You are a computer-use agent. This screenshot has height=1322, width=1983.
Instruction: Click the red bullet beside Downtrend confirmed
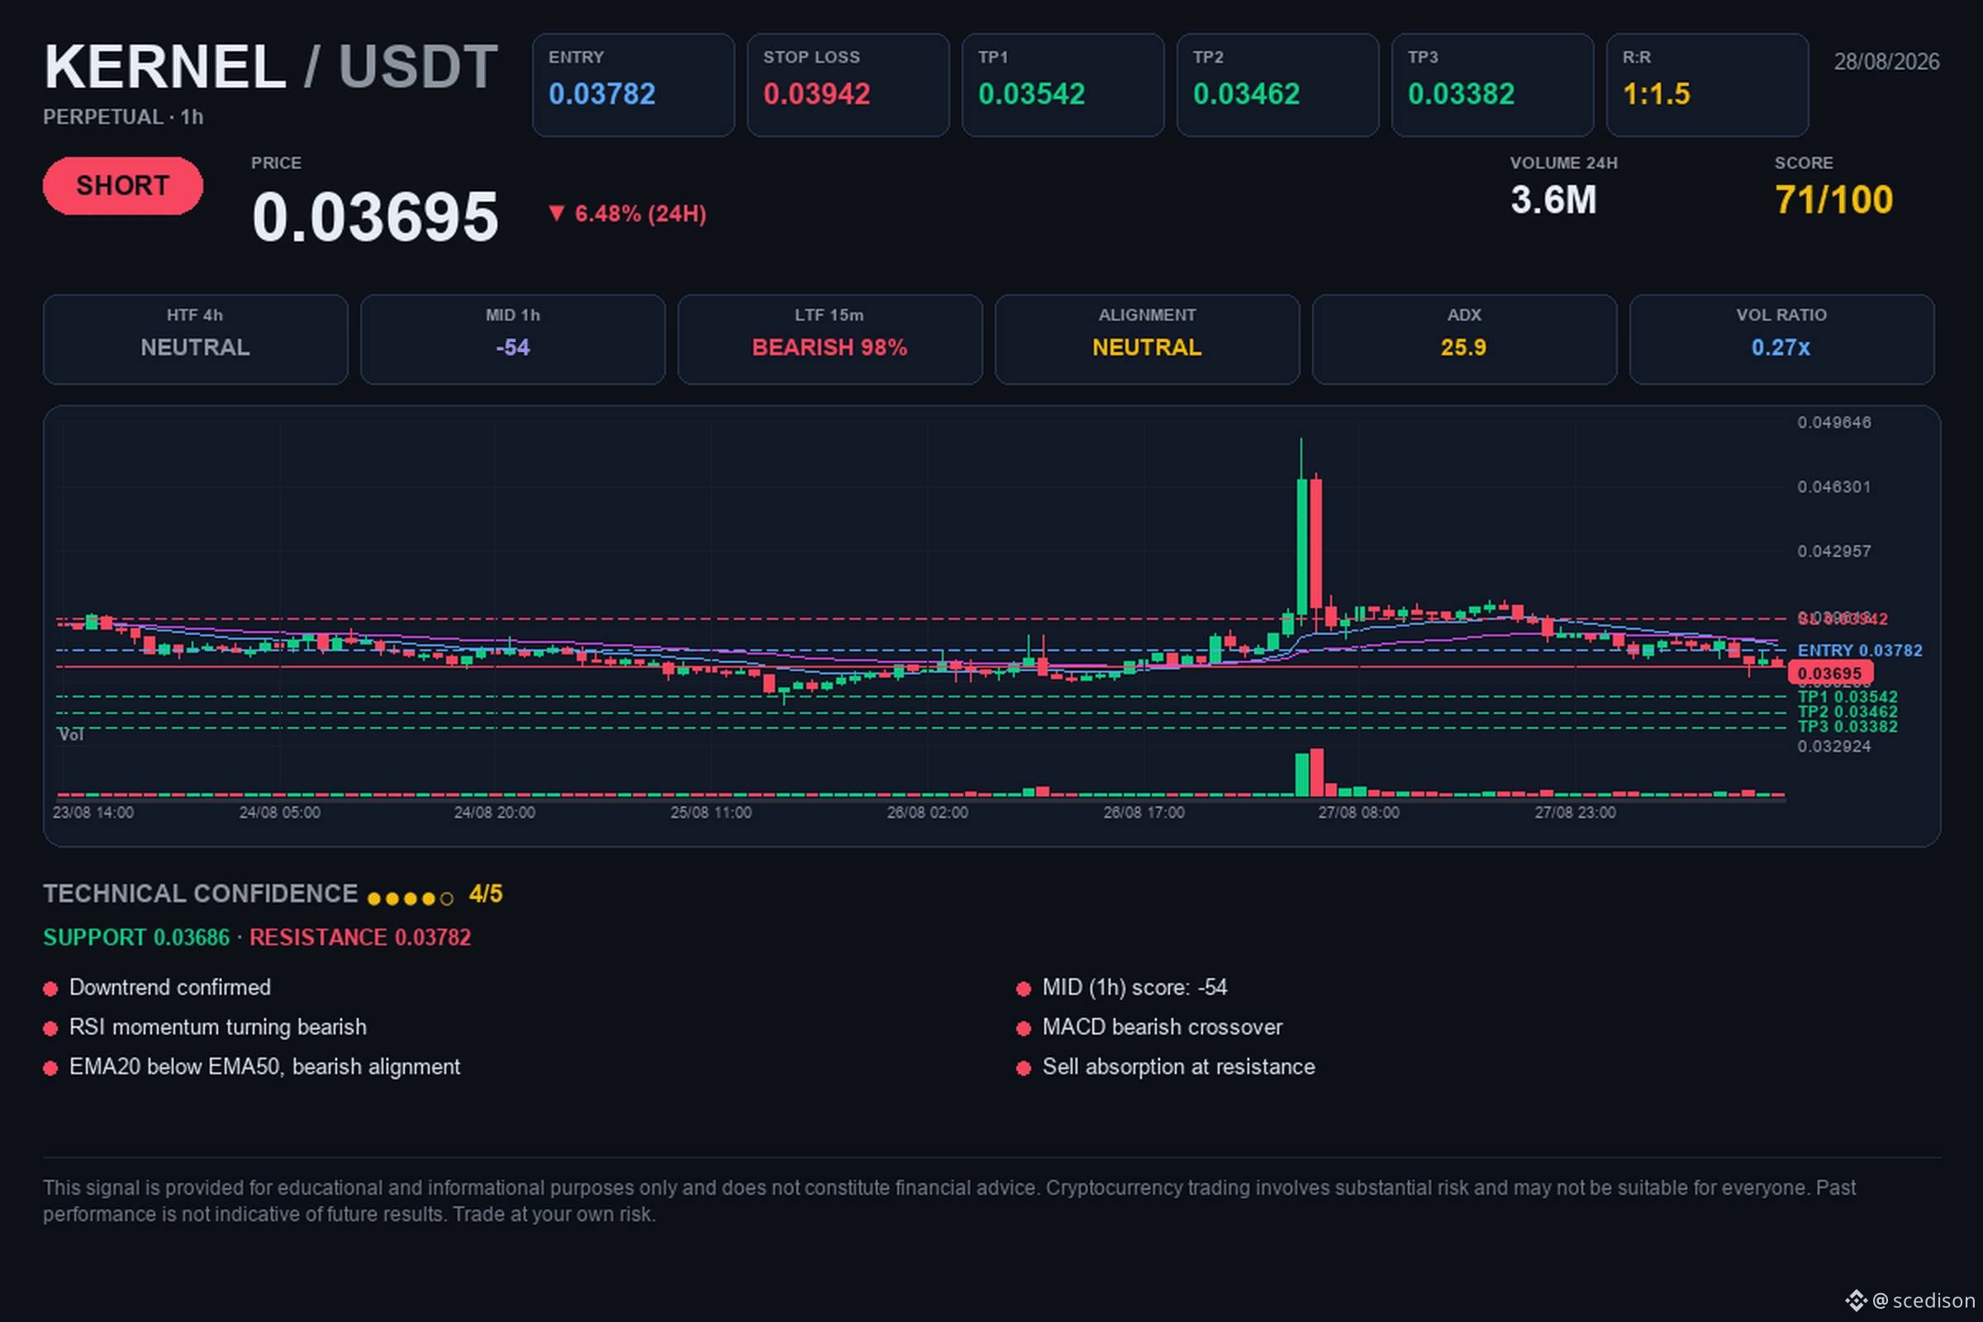[50, 989]
